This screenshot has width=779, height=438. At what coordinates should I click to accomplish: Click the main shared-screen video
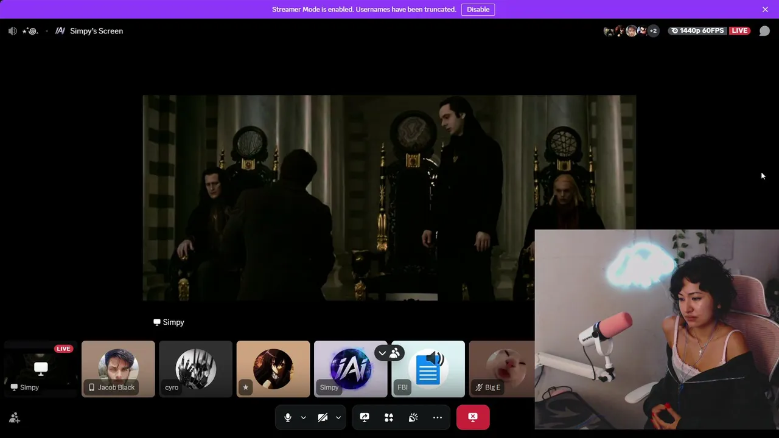(389, 198)
